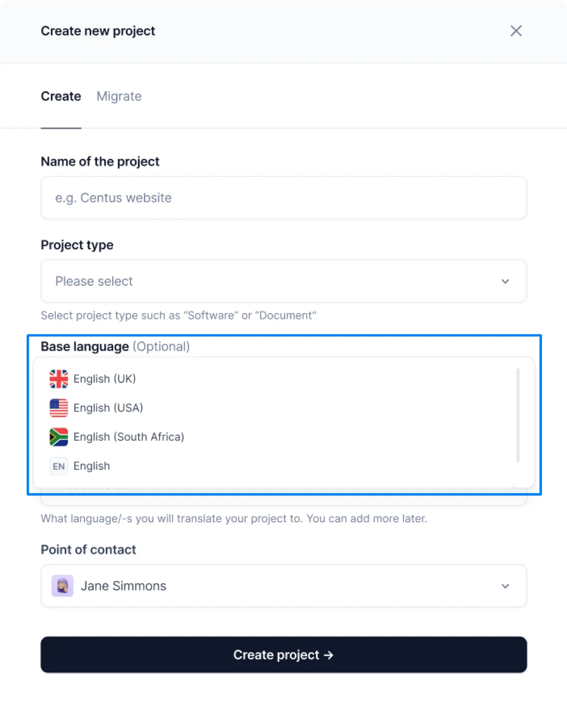Screen dimensions: 567x714
Task: Expand Project type using chevron arrow
Action: click(505, 282)
